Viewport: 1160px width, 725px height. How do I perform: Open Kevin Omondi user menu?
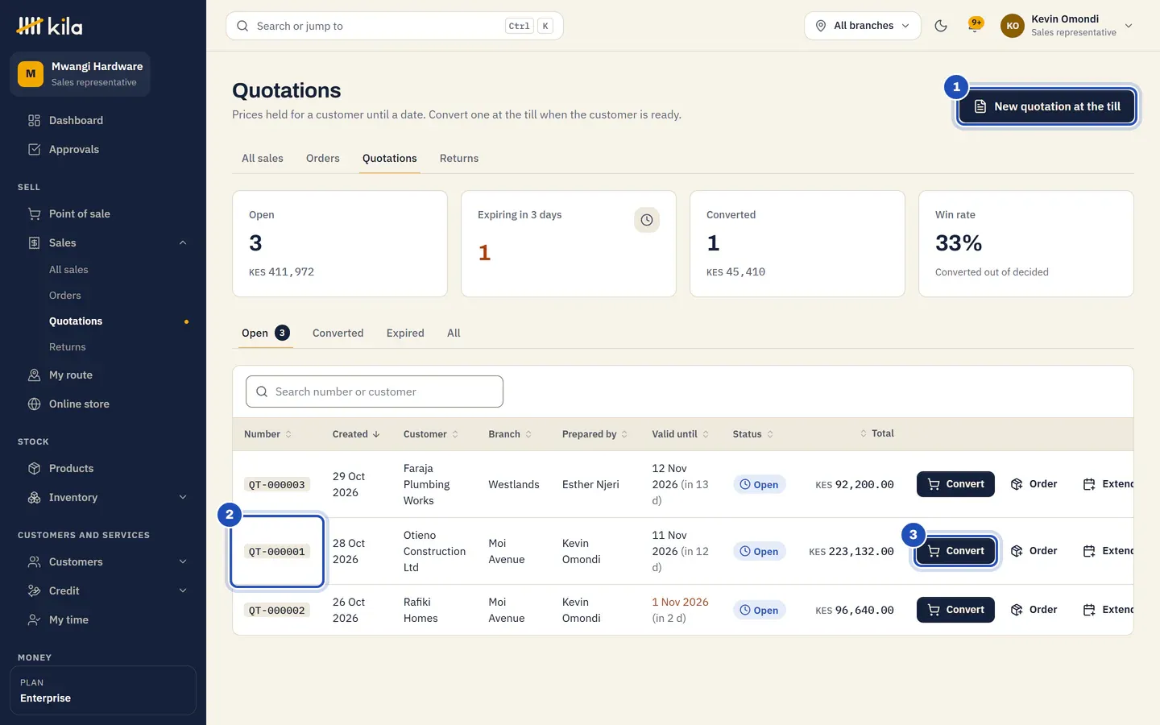pyautogui.click(x=1067, y=26)
